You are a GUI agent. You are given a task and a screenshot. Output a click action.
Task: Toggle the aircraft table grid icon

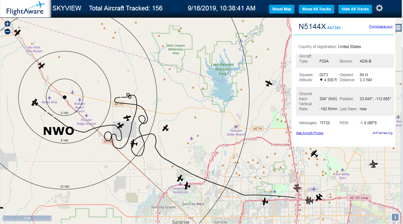coord(398,27)
